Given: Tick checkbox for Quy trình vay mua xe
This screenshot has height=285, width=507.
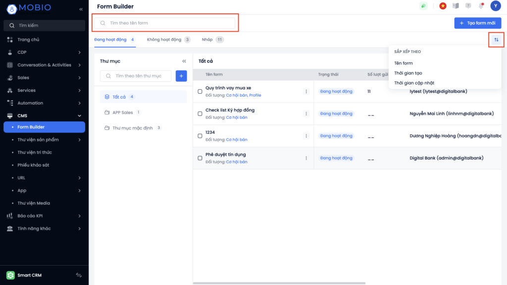Looking at the screenshot, I should pyautogui.click(x=200, y=92).
